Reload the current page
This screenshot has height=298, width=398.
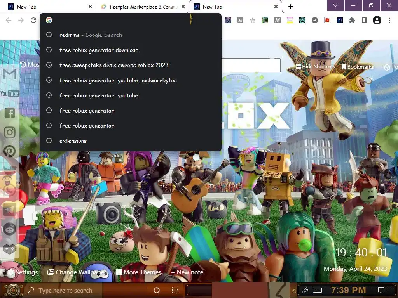coord(33,20)
